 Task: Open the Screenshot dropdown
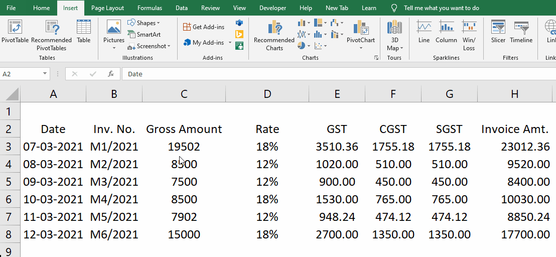coord(149,46)
